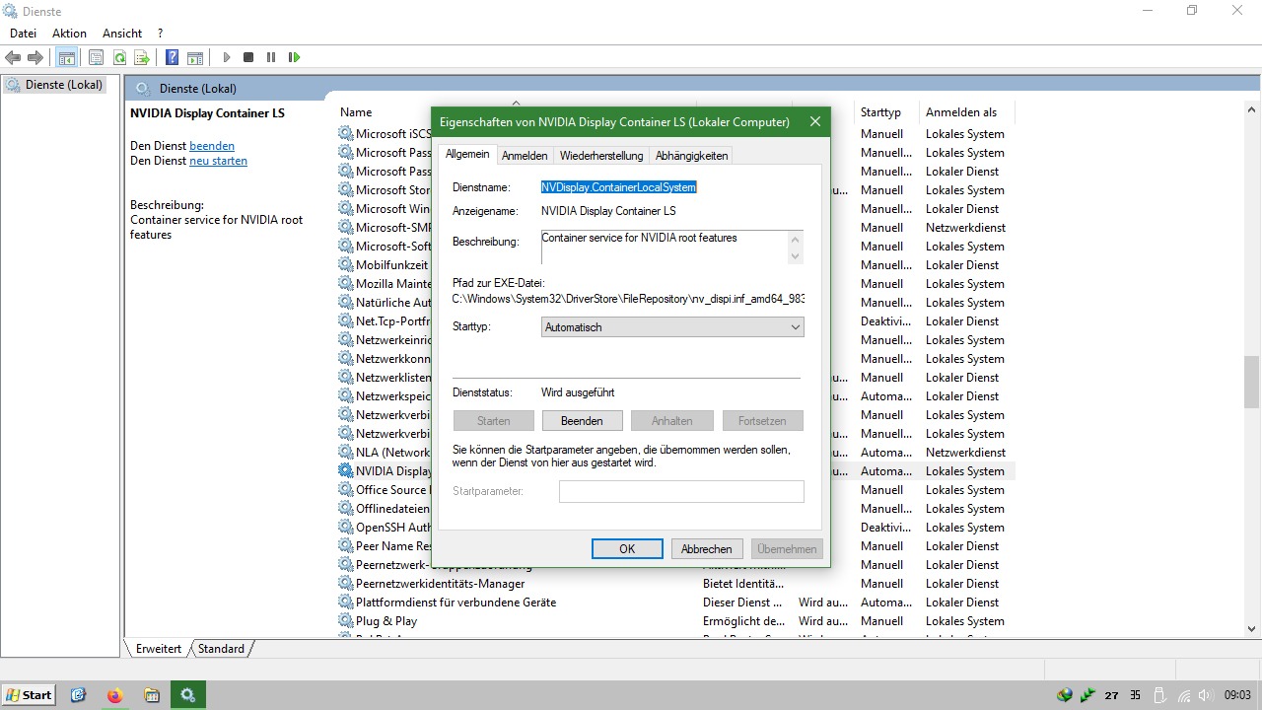Click the Start service play icon in toolbar
Screen dimensions: 1262x710
[227, 58]
